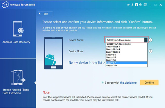Viewport: 165px width, 108px height.
Task: Open Broken Android Phone Data Extraction
Action: click(18, 83)
